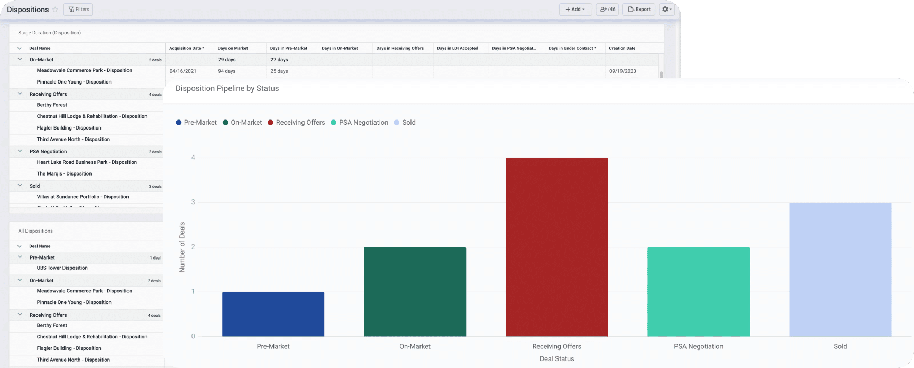This screenshot has width=914, height=368.
Task: Open the Filters panel
Action: (x=78, y=10)
